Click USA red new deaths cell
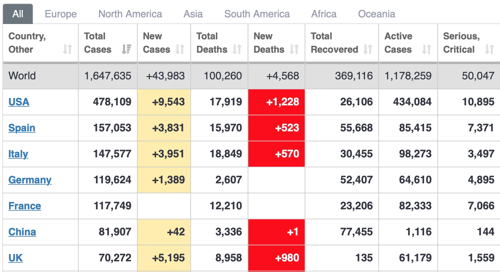500x272 pixels. pyautogui.click(x=276, y=102)
